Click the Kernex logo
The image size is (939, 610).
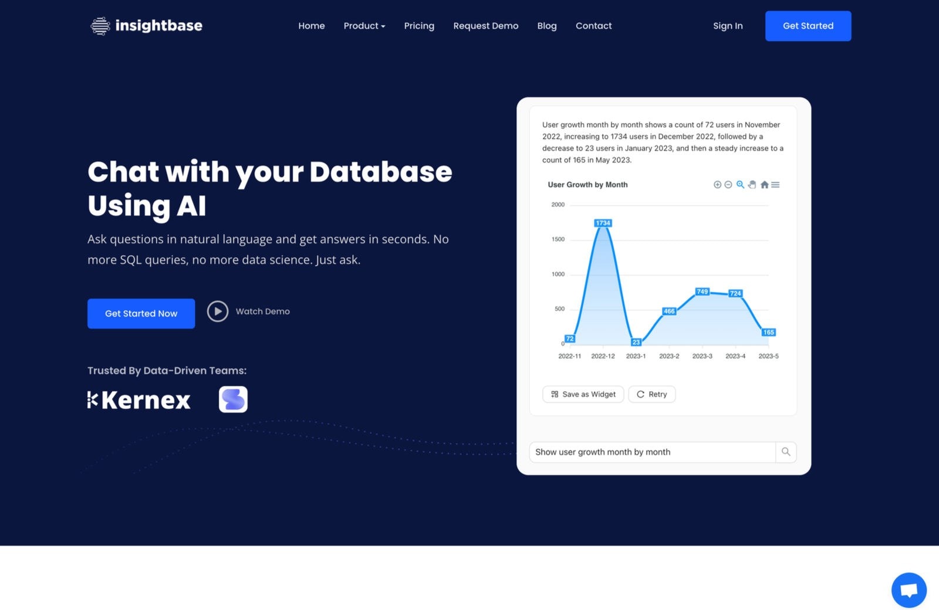(x=139, y=400)
